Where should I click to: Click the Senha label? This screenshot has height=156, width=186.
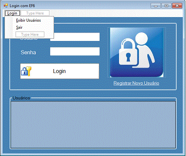[28, 52]
